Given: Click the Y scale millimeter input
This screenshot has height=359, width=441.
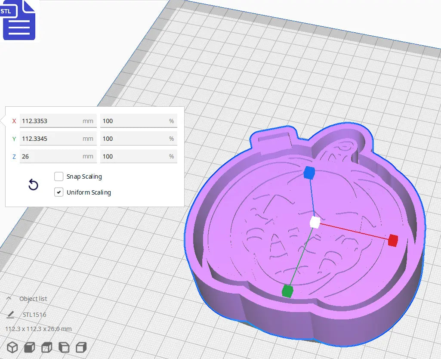Looking at the screenshot, I should [58, 139].
